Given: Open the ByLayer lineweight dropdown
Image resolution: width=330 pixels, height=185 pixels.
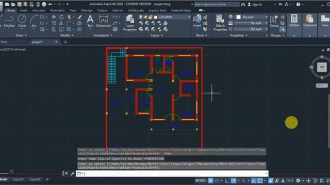Looking at the screenshot, I should click(267, 23).
